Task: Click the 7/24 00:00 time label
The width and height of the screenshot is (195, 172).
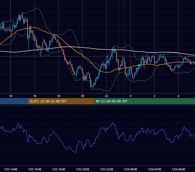Action: pyautogui.click(x=130, y=169)
